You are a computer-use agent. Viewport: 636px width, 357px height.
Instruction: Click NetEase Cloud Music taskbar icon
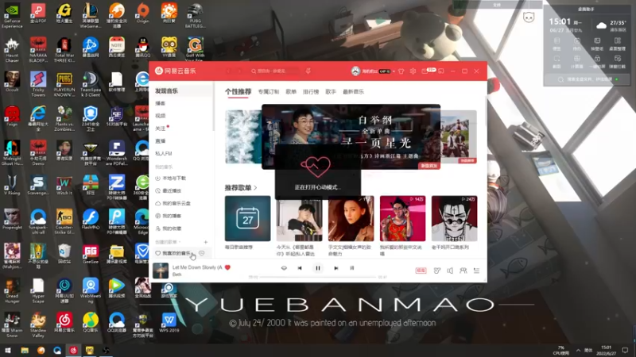73,350
